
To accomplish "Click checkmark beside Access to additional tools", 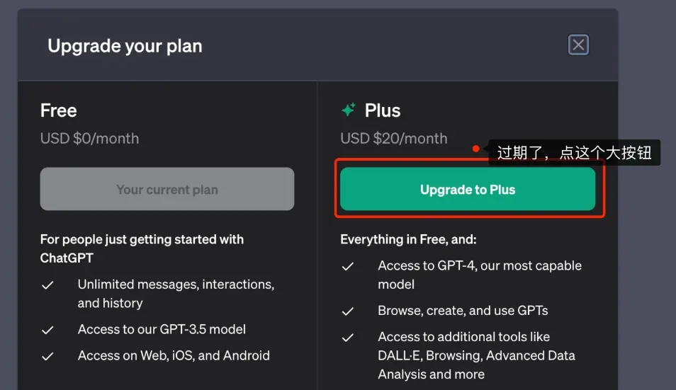I will 347,338.
